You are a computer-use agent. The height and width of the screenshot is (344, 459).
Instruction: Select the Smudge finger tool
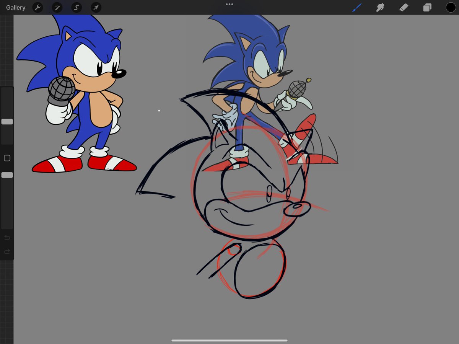380,7
